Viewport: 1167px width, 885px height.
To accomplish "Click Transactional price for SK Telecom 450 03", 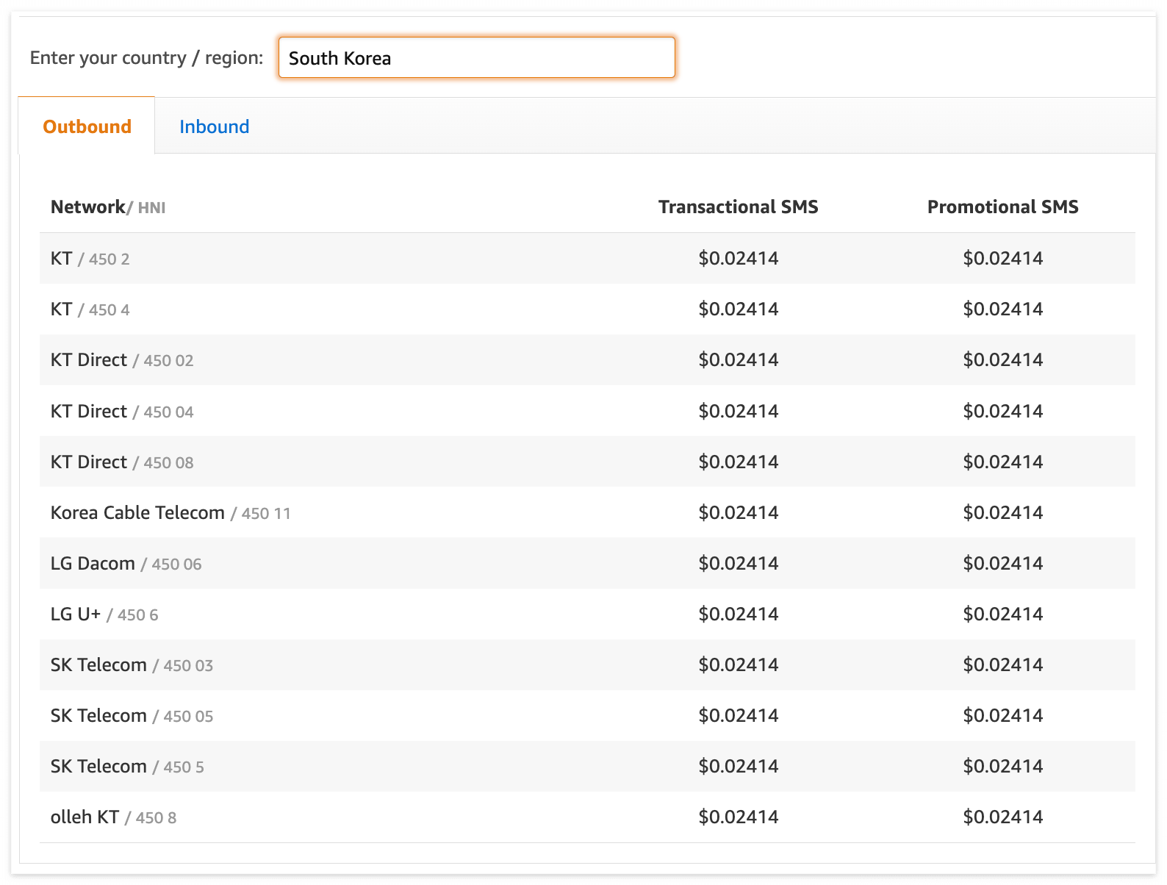I will pos(738,664).
